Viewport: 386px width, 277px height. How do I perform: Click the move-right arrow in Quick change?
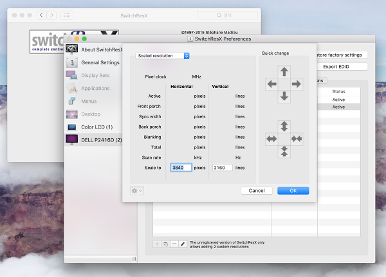pyautogui.click(x=297, y=84)
